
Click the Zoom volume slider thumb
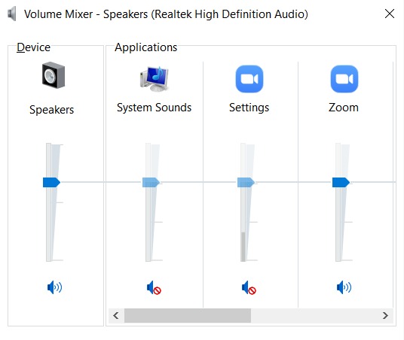pyautogui.click(x=341, y=182)
